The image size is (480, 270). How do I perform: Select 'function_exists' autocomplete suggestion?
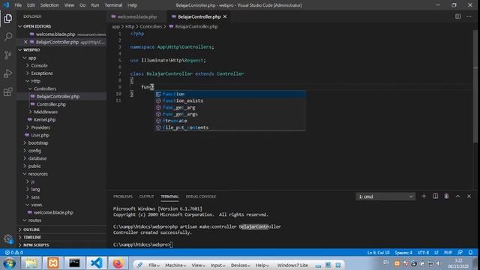[230, 100]
